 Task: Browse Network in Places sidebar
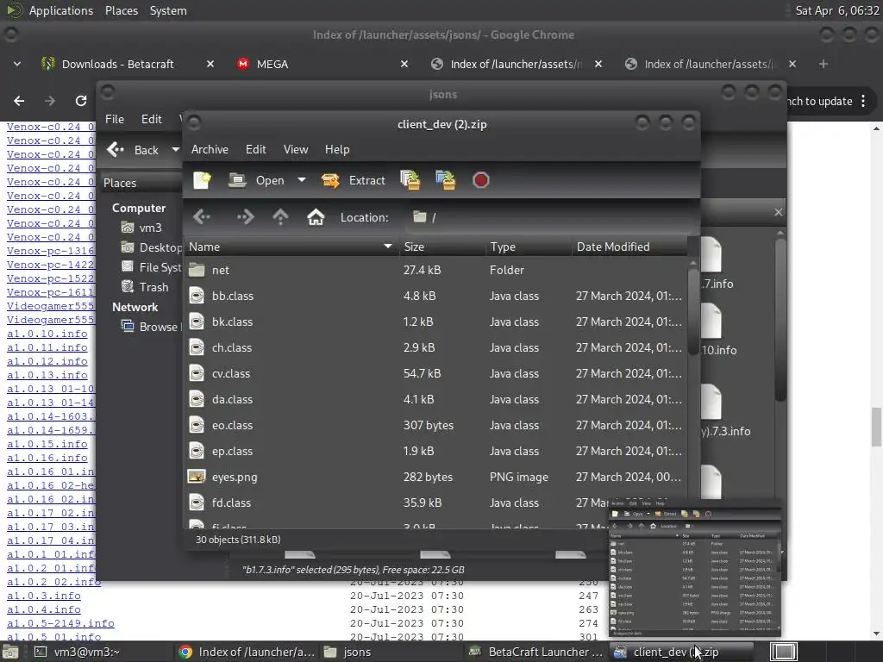click(x=150, y=327)
